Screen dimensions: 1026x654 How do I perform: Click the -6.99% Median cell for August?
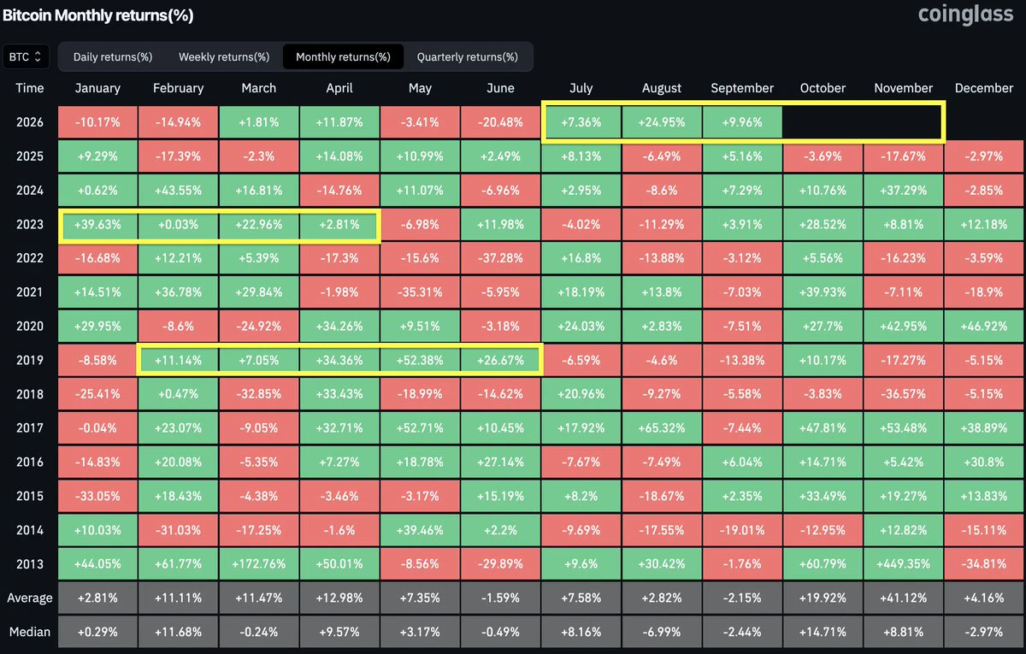(x=662, y=632)
